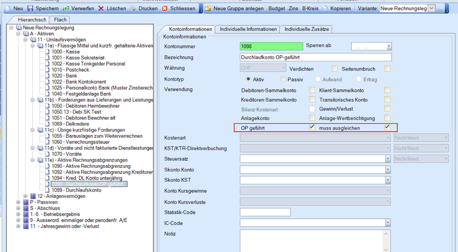Switch to the Flach view tab
This screenshot has height=252, width=458.
point(60,20)
